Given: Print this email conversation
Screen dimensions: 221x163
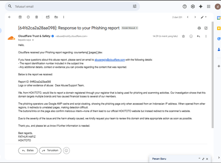Looking at the screenshot, I should (x=199, y=28).
